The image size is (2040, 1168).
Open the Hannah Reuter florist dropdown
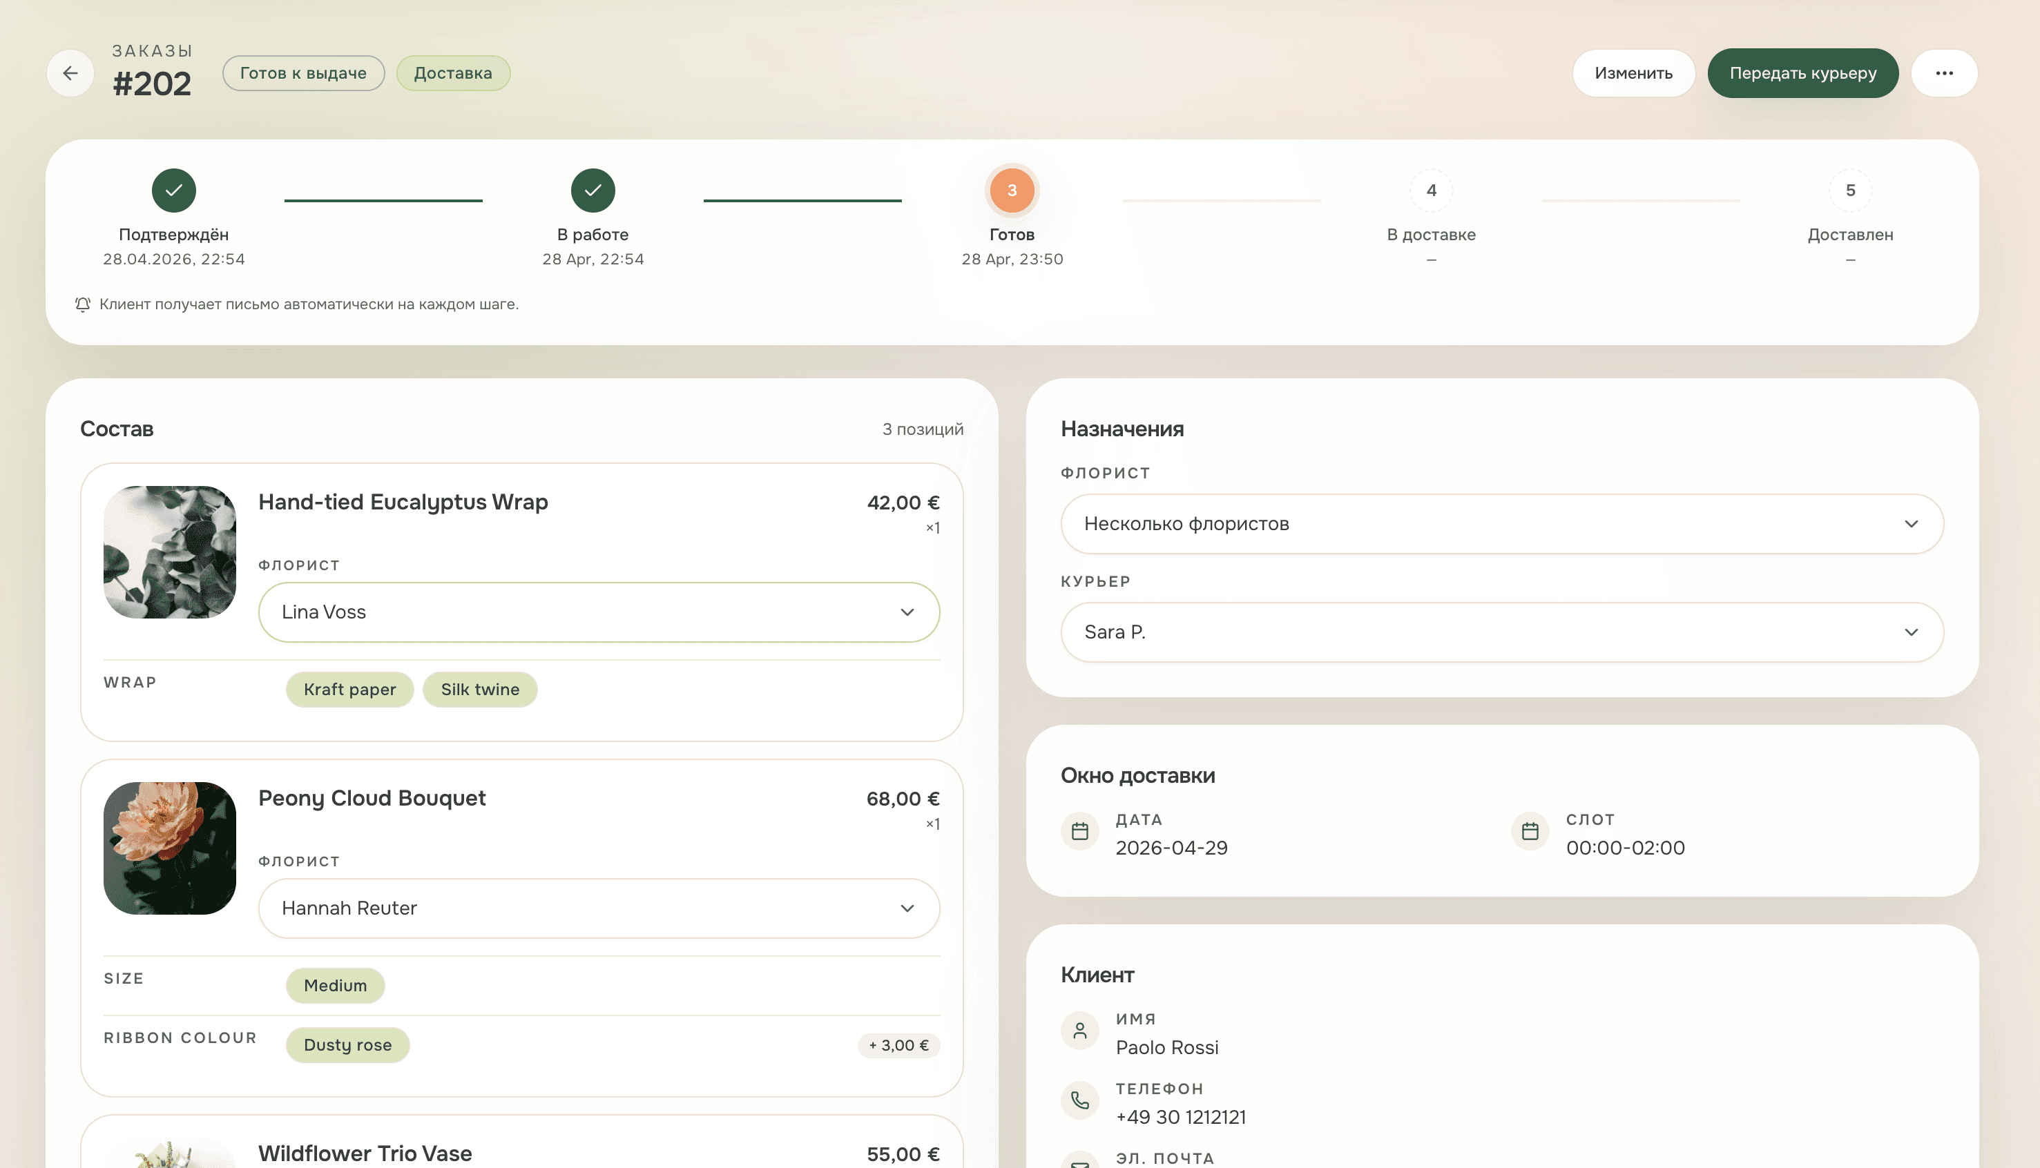[599, 908]
